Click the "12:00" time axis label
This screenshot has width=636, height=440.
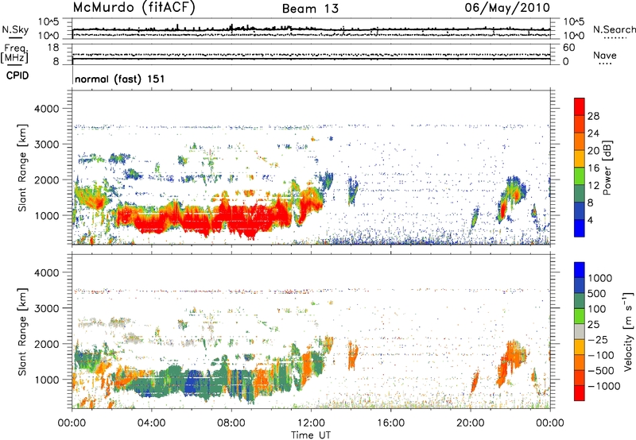point(311,423)
